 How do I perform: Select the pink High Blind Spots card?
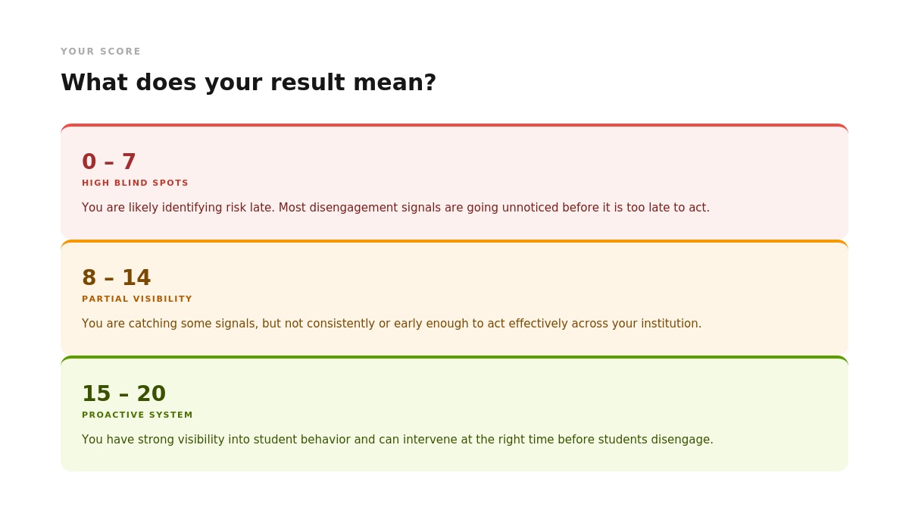(454, 181)
